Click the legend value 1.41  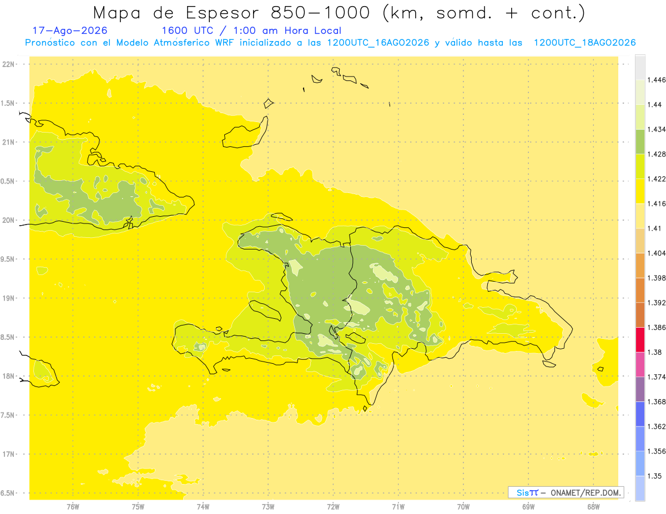654,228
